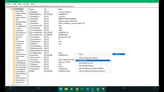164x92 pixels.
Task: Open File Explorer from taskbar
Action: [x=66, y=89]
